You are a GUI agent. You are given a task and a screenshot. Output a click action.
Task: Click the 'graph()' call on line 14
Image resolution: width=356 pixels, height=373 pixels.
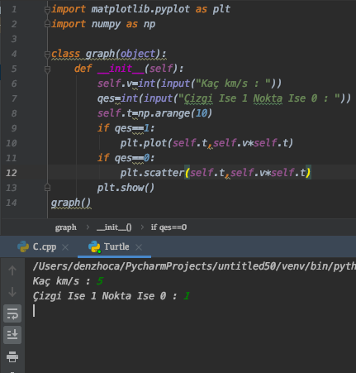[71, 203]
